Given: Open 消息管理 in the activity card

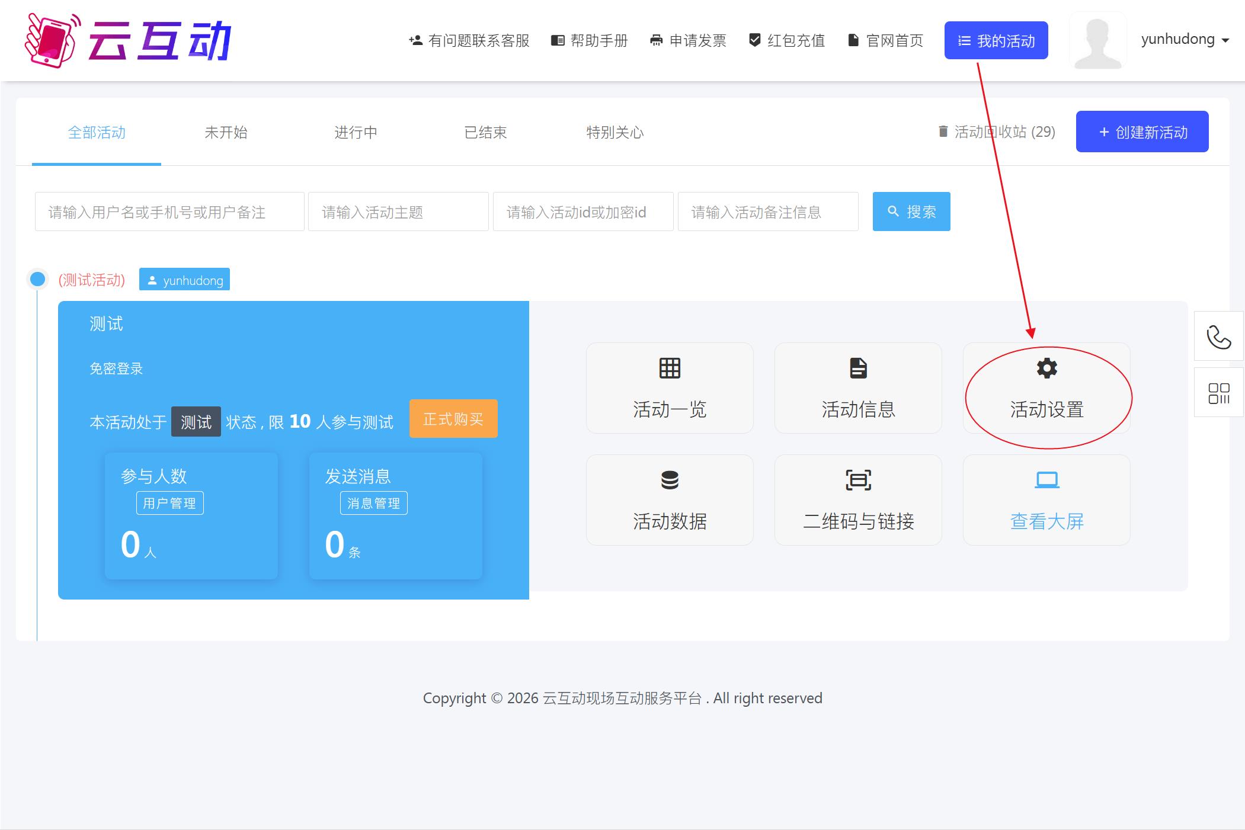Looking at the screenshot, I should [373, 502].
